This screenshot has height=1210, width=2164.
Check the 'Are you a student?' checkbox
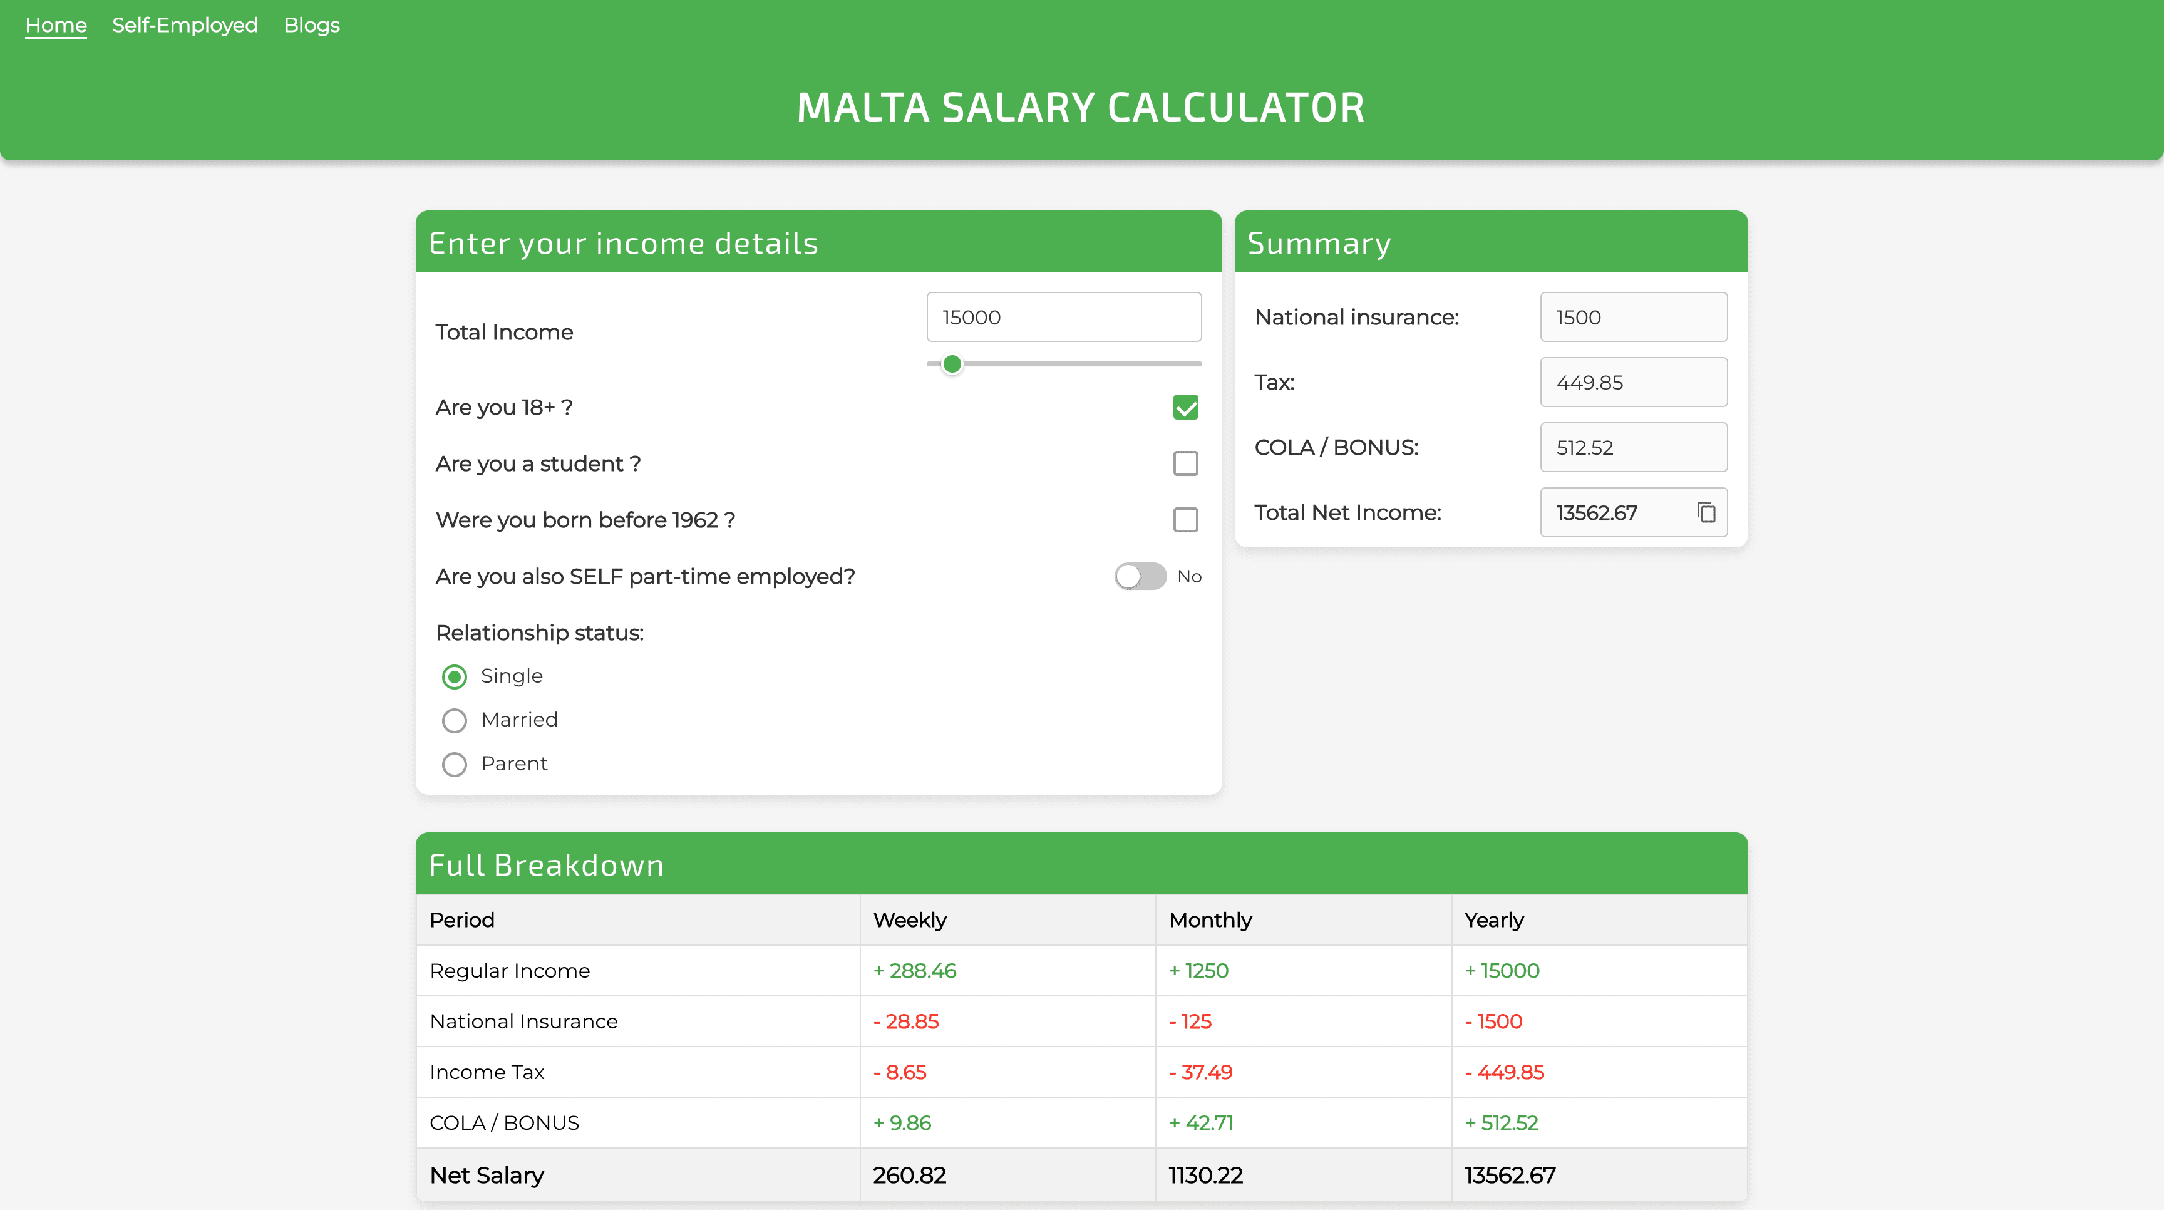point(1185,463)
